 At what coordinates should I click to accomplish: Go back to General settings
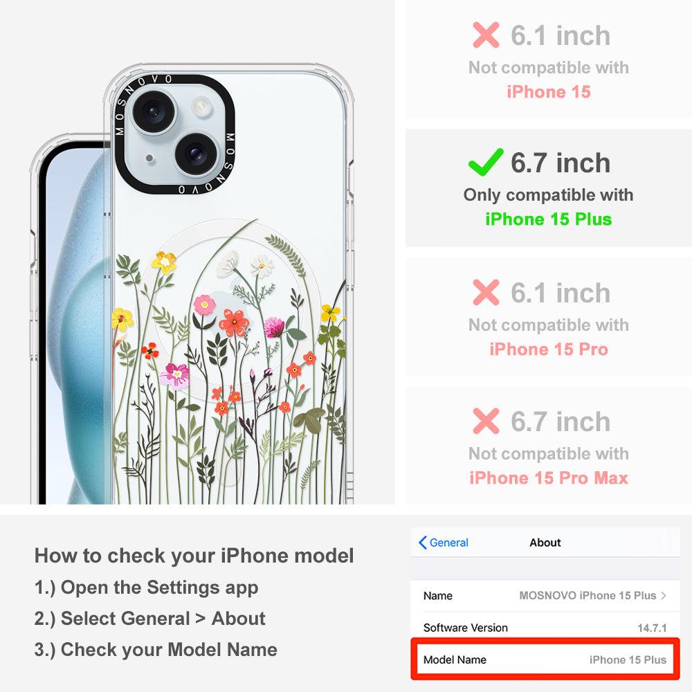(x=444, y=543)
